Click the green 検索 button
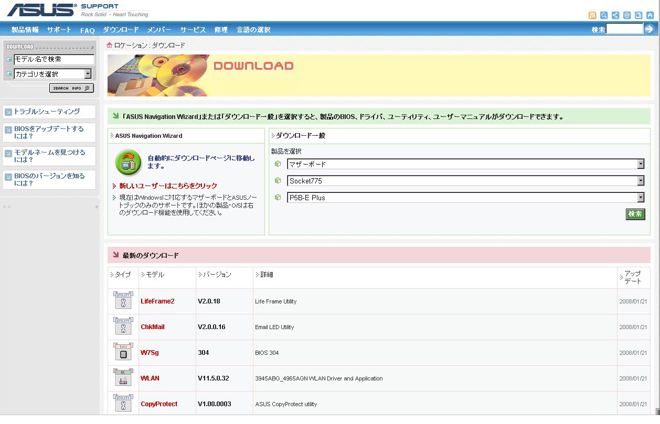 pos(635,214)
